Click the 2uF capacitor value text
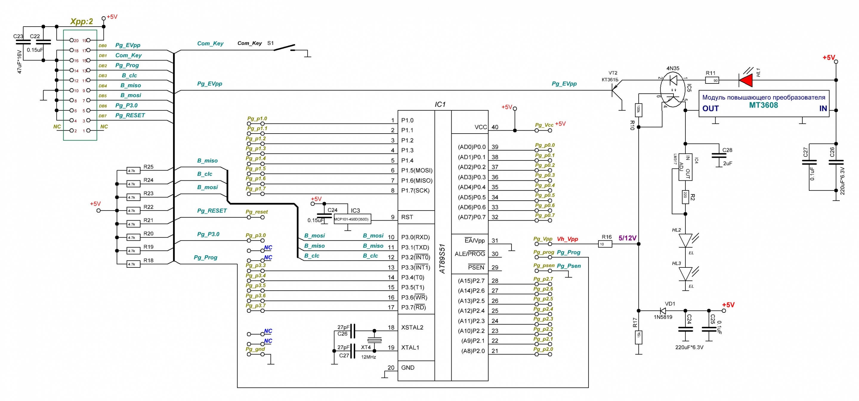This screenshot has width=859, height=401. (x=728, y=163)
